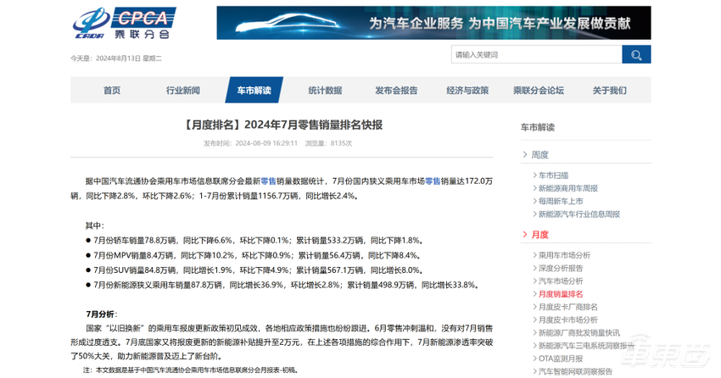Type in the keyword search field
The image size is (721, 378).
click(x=535, y=54)
